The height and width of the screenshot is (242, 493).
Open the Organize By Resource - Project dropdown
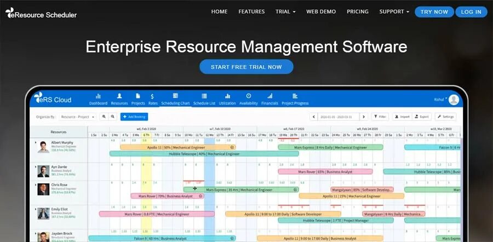coord(78,117)
